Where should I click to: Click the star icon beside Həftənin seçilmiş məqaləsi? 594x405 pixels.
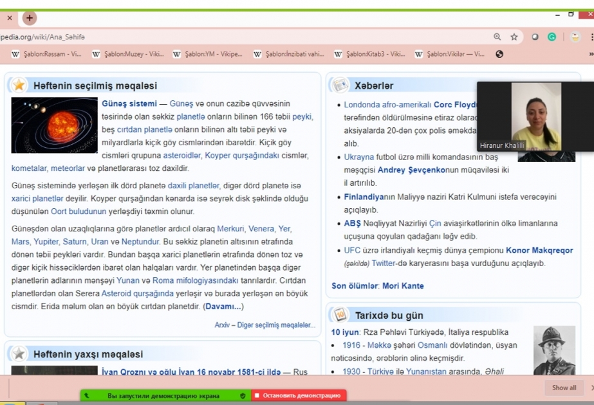19,85
